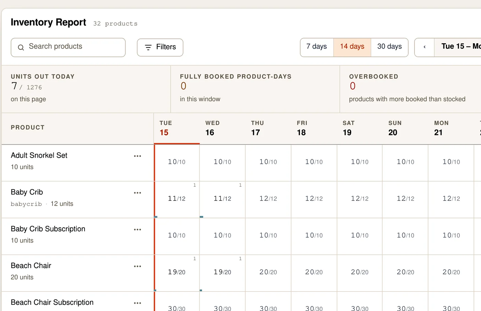Open Baby Crib Subscription options ellipsis
The image size is (481, 311).
[x=137, y=230]
